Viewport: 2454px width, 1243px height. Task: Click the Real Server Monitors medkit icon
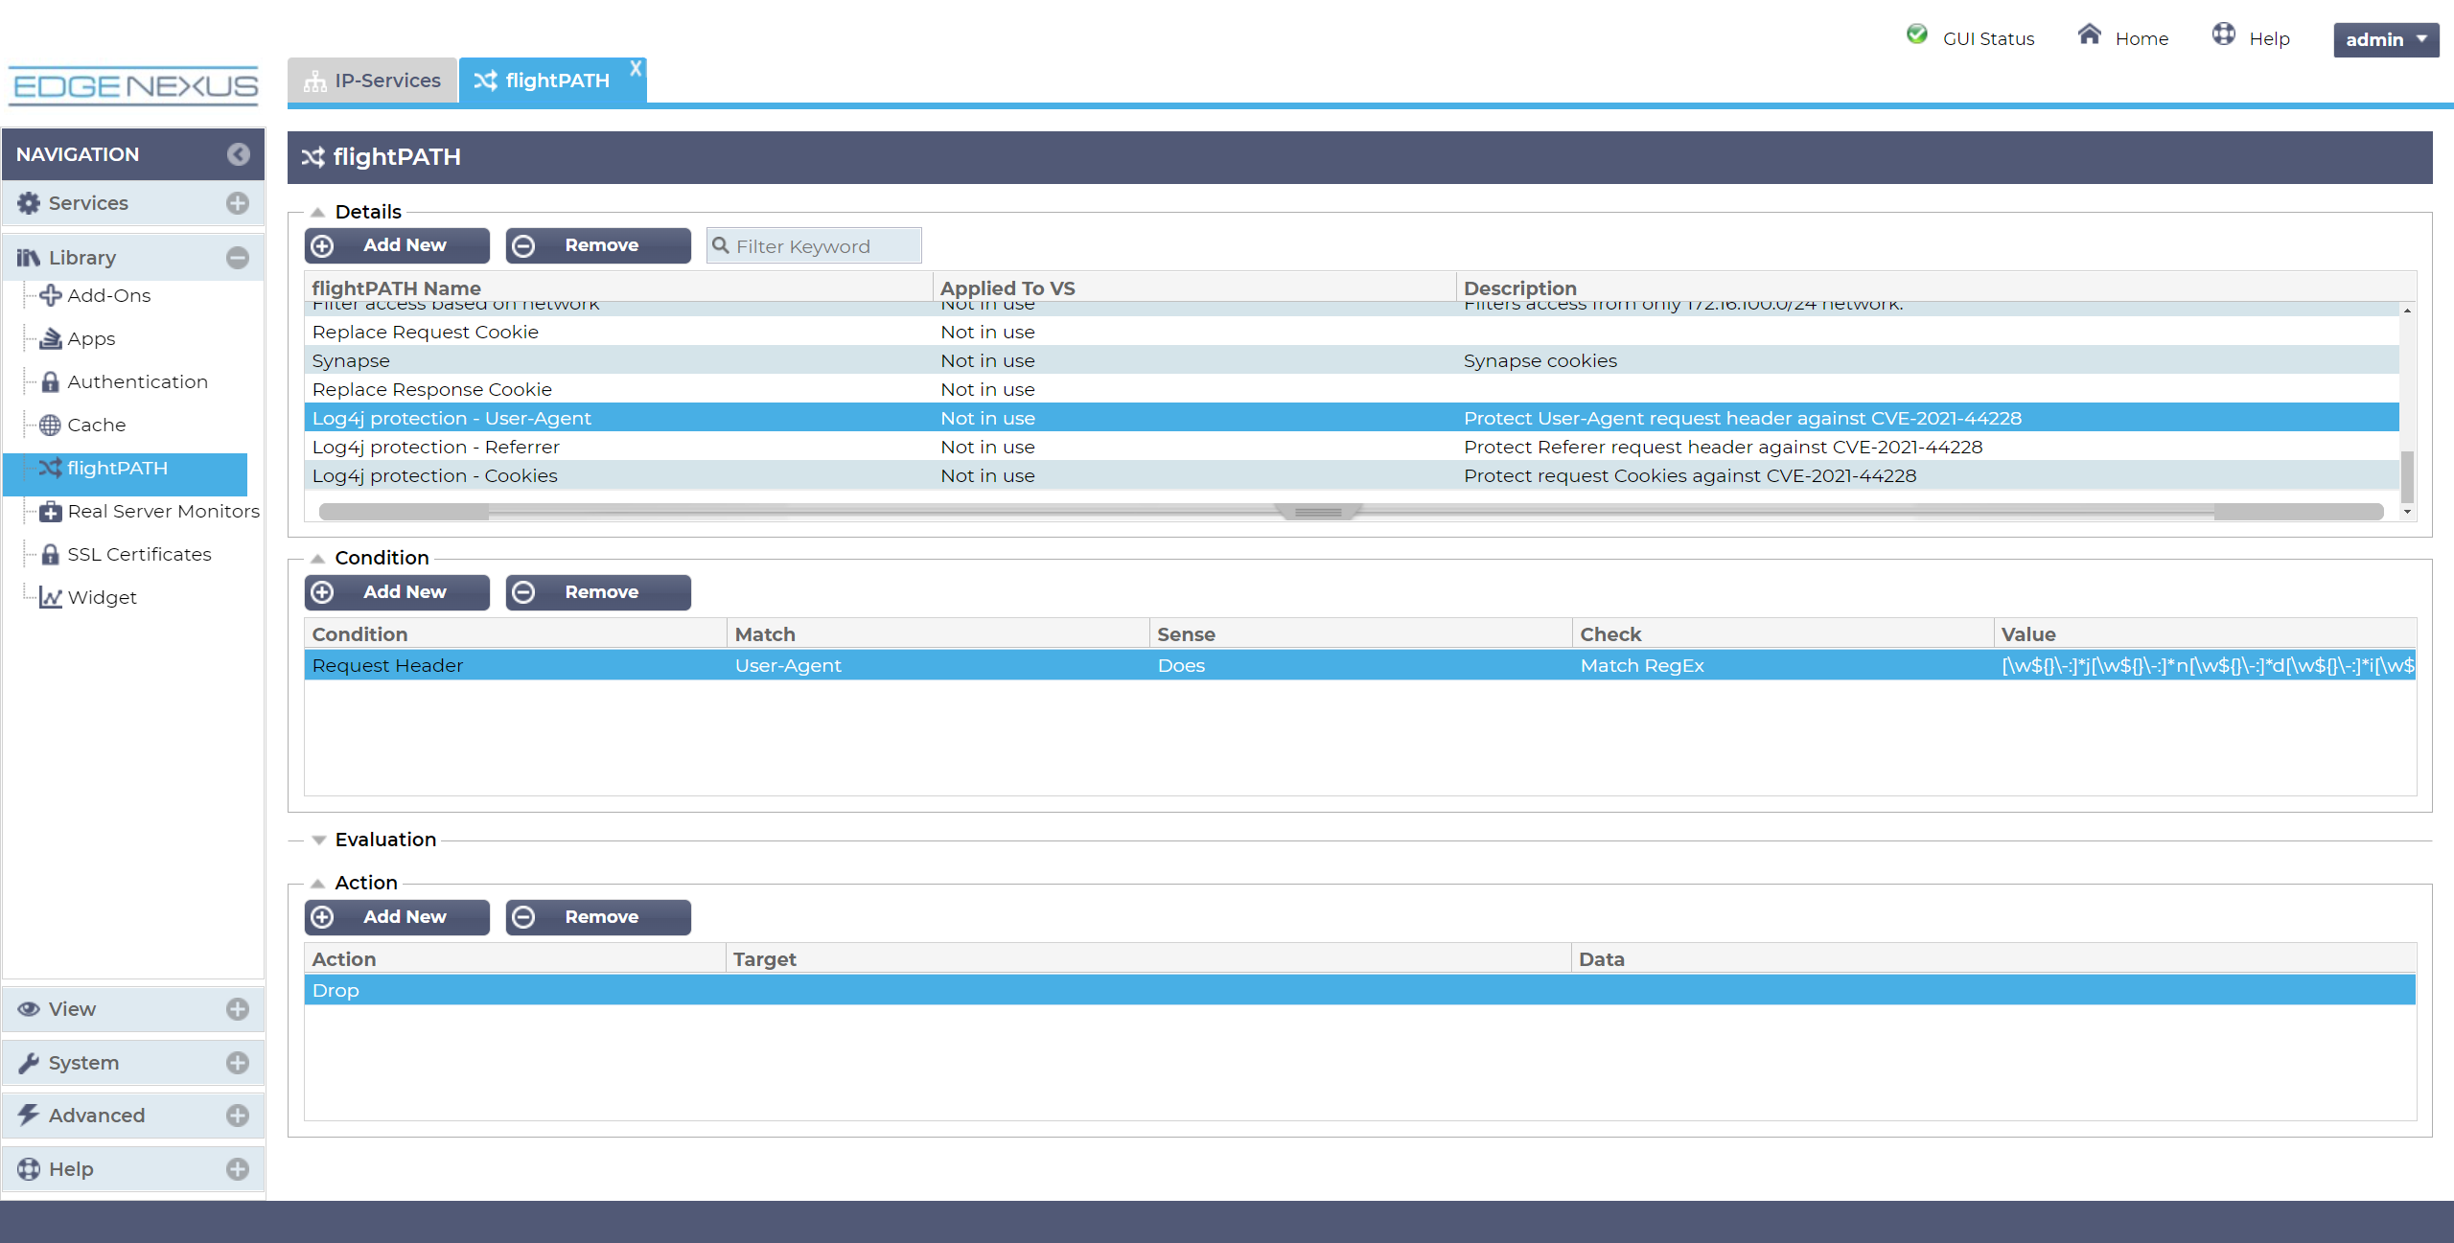click(x=50, y=511)
